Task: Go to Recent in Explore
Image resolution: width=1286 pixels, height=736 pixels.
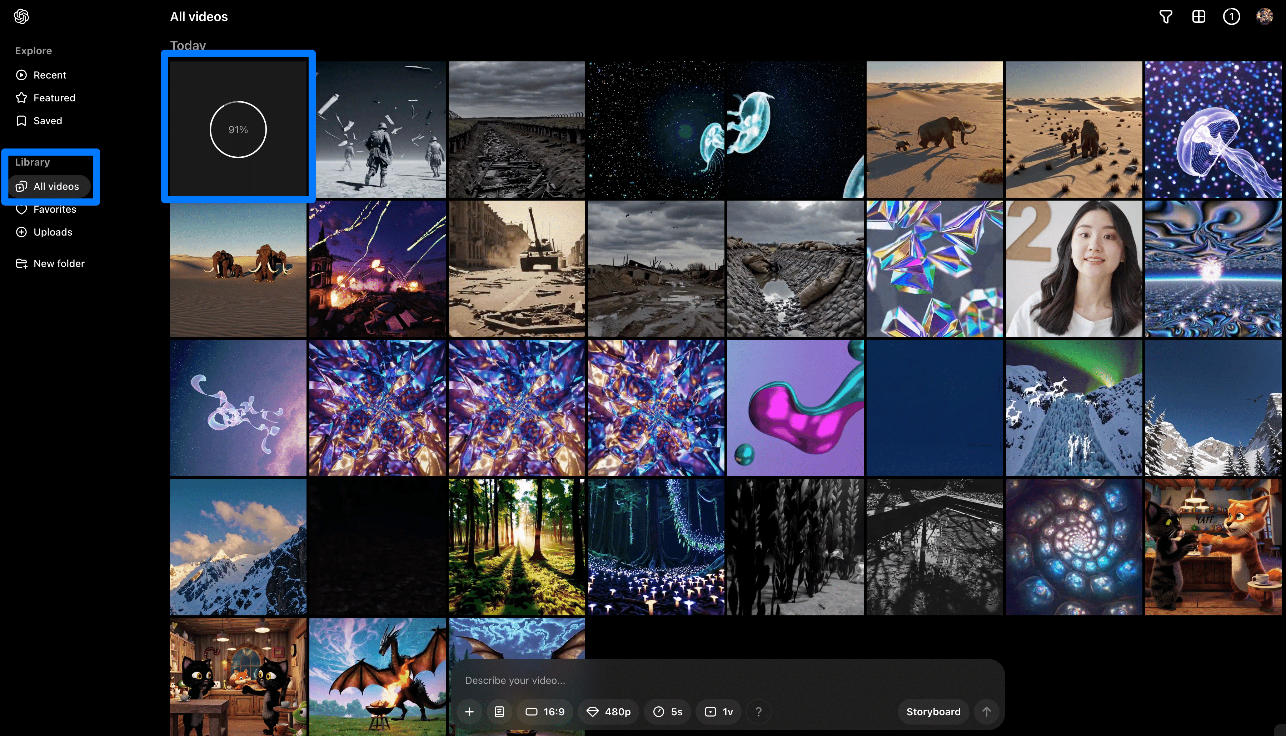Action: 50,75
